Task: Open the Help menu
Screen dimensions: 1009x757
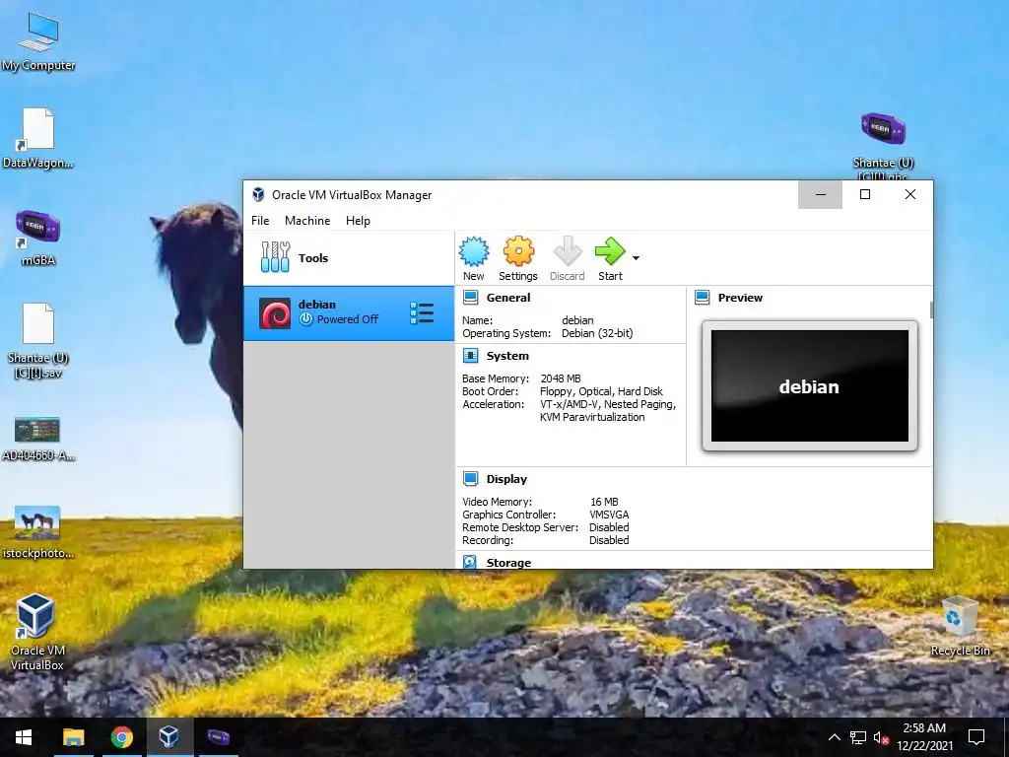Action: (x=358, y=220)
